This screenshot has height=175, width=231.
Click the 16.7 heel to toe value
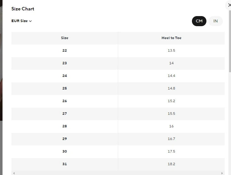[x=171, y=139]
